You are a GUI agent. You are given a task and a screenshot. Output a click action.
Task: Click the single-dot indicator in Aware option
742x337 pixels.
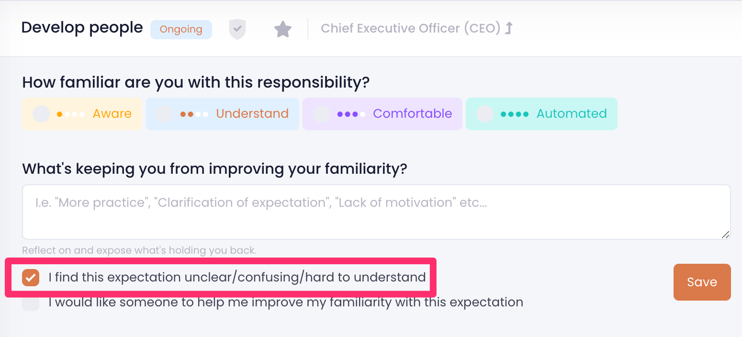click(x=71, y=114)
